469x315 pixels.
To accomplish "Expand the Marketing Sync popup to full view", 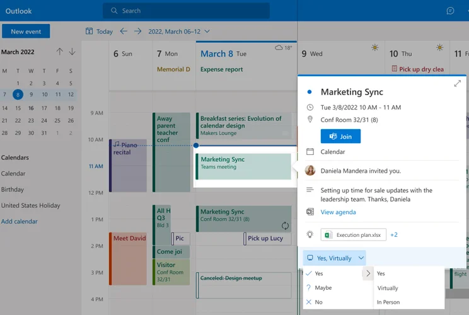I will [457, 84].
